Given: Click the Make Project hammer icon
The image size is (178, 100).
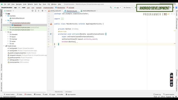Looking at the screenshot, I should pos(111,7).
